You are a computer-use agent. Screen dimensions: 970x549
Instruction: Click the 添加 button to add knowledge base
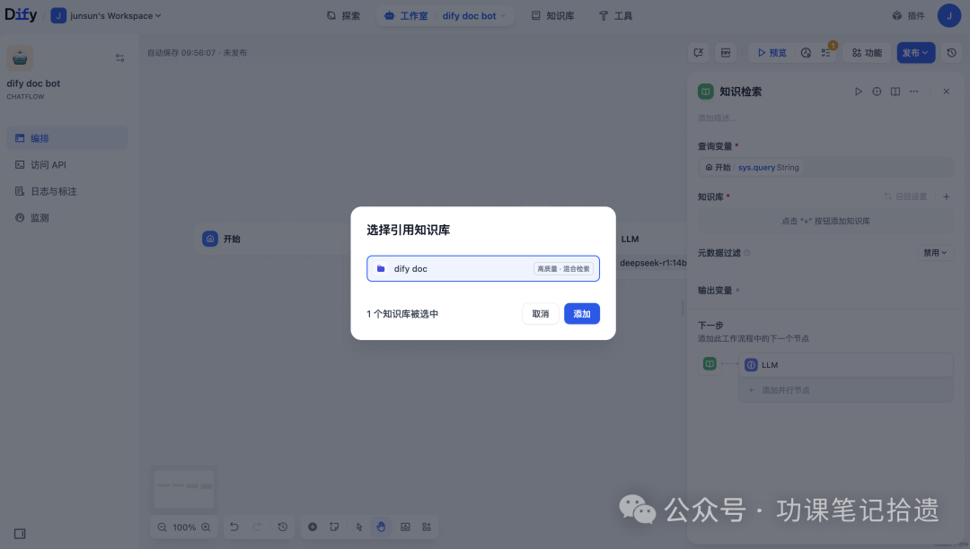click(581, 313)
